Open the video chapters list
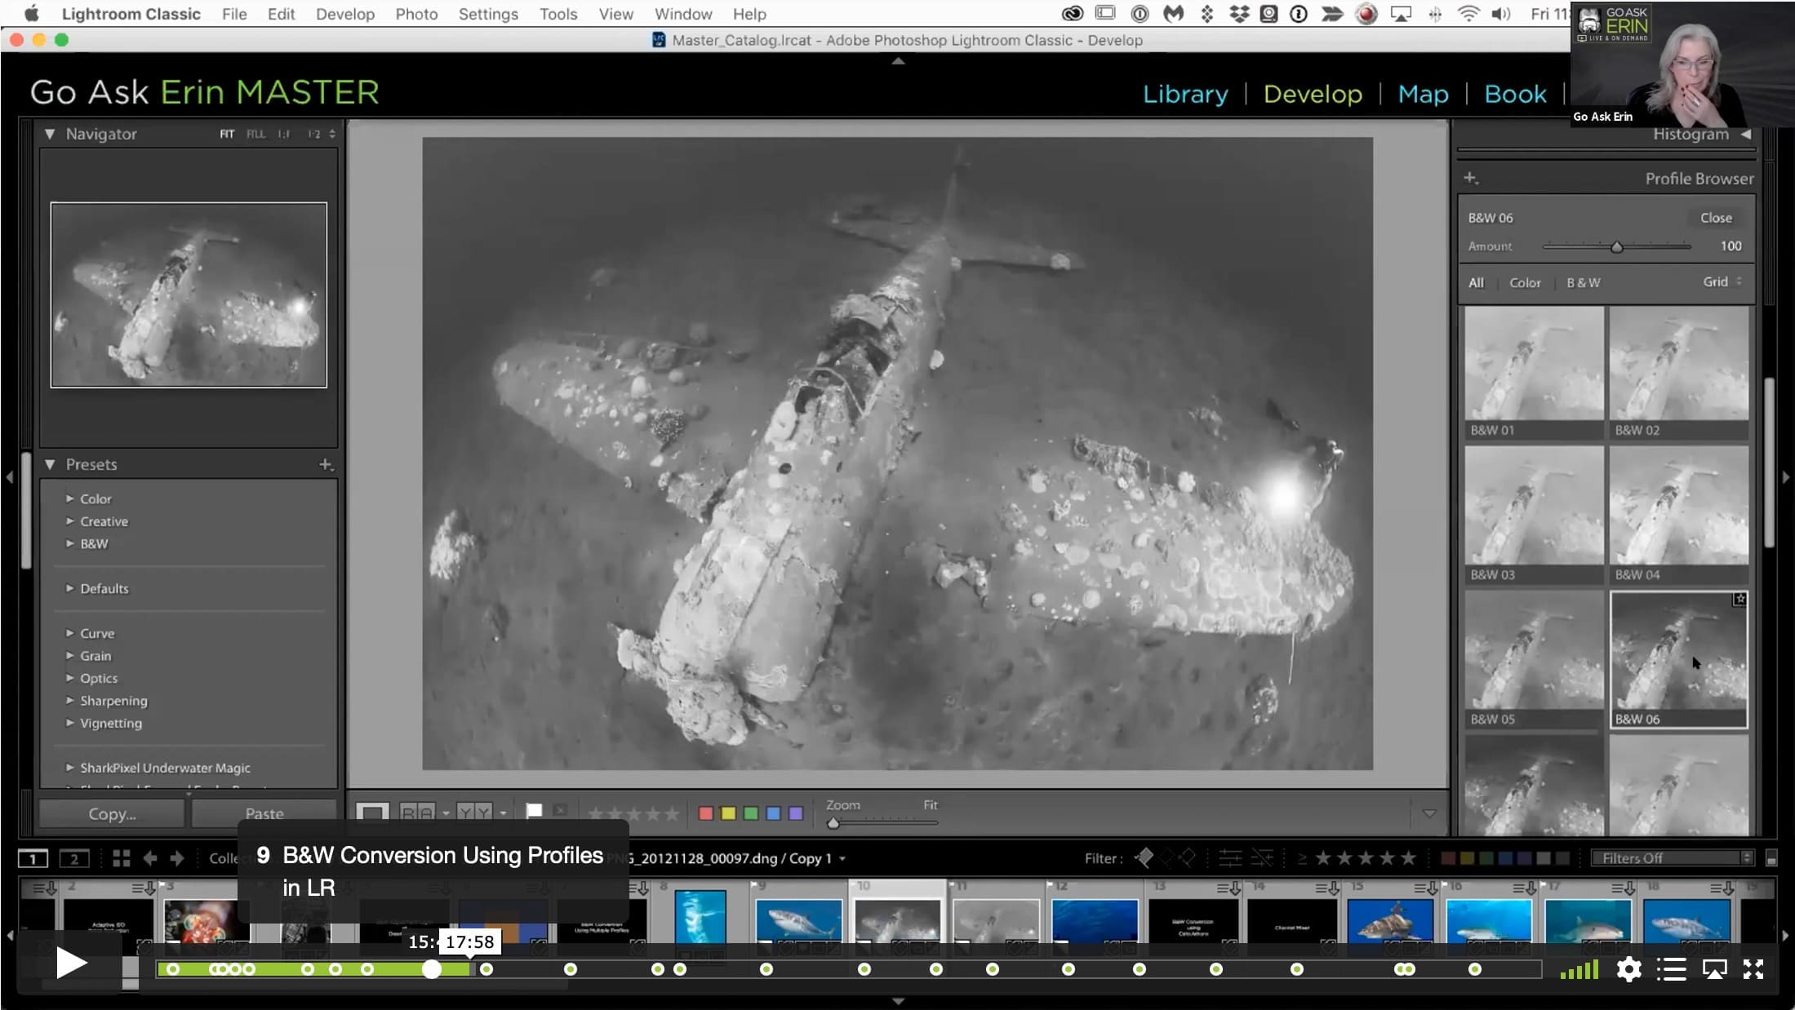1795x1010 pixels. [1671, 969]
